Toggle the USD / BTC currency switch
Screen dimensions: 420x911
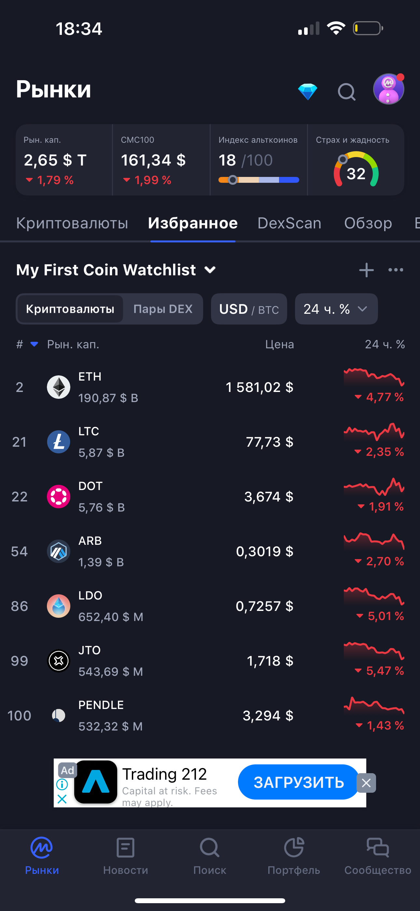[249, 309]
